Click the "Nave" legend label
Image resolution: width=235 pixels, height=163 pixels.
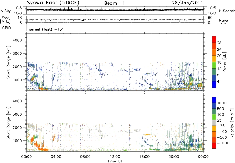[x=224, y=20]
